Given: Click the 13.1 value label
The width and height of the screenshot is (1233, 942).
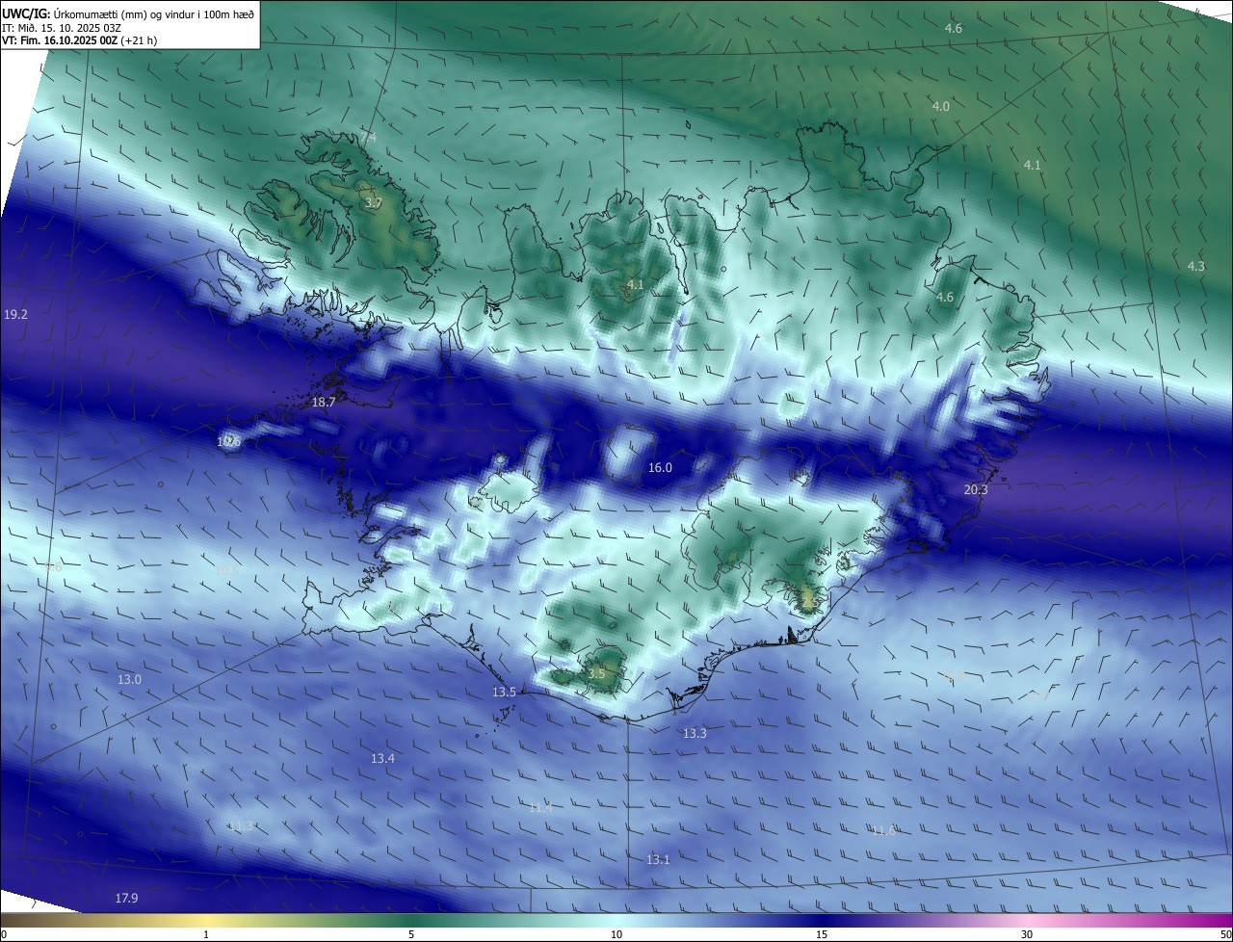Looking at the screenshot, I should pos(658,859).
